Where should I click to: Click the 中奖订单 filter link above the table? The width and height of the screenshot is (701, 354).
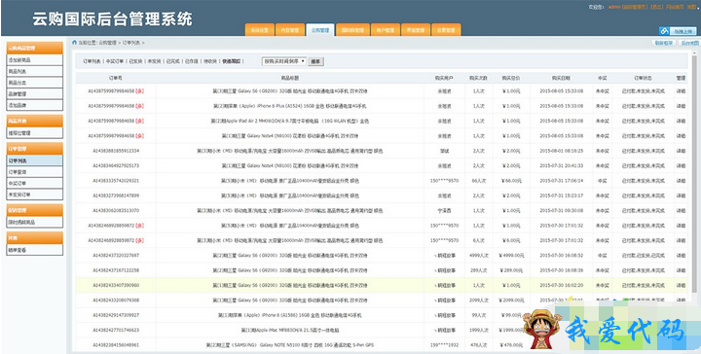click(x=115, y=61)
